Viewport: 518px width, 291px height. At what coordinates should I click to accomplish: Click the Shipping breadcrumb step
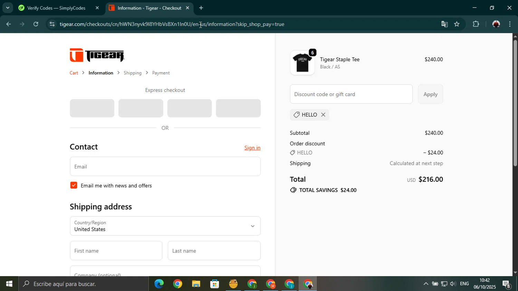(x=133, y=73)
